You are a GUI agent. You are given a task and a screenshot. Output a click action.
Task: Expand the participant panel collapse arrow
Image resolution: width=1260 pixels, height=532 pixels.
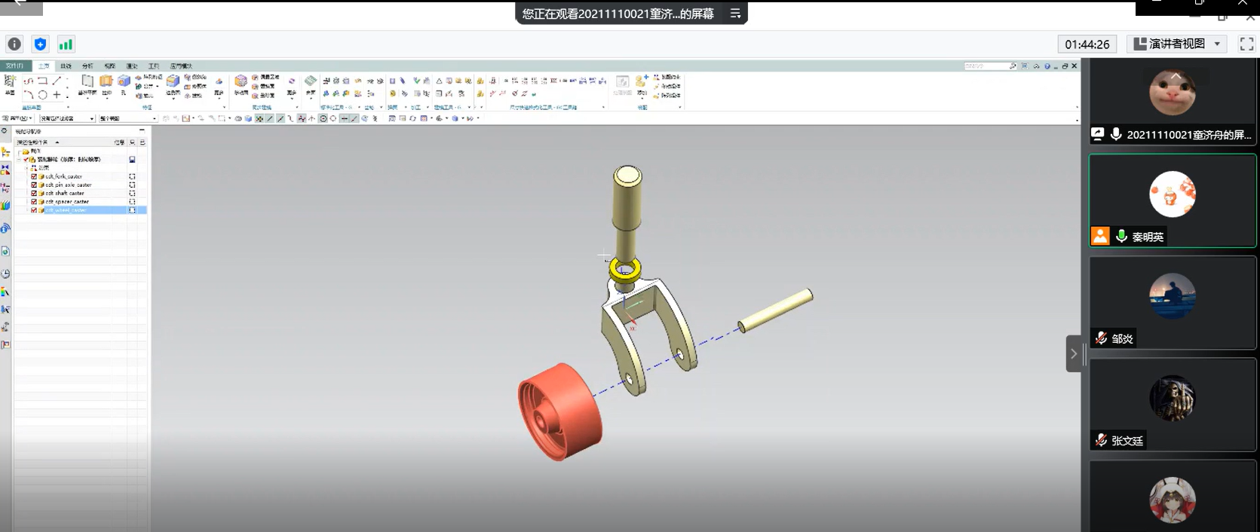1074,353
